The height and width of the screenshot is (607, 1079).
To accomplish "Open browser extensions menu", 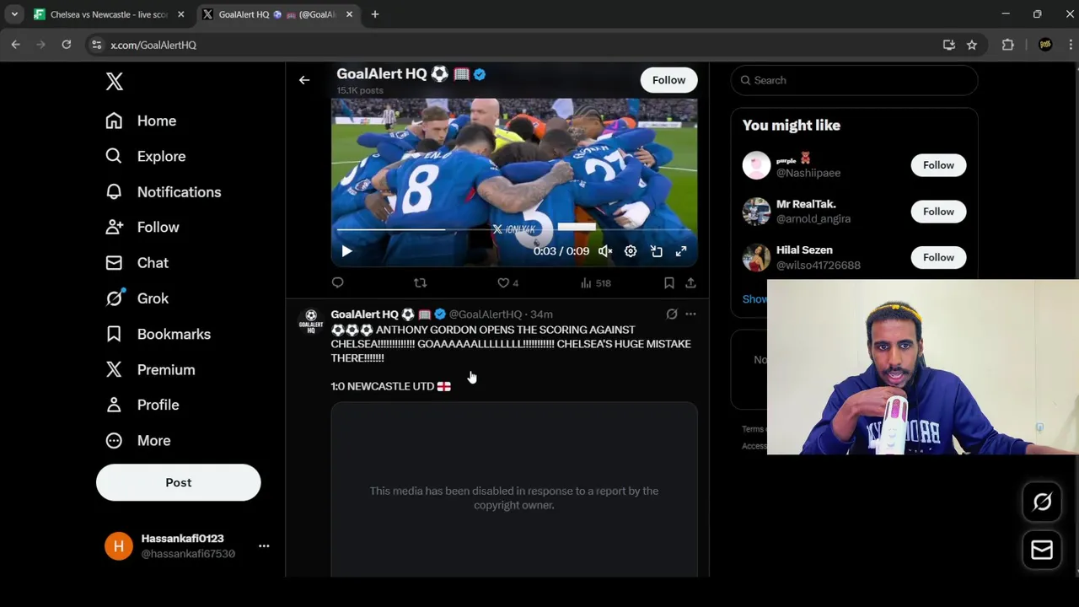I will 1007,45.
